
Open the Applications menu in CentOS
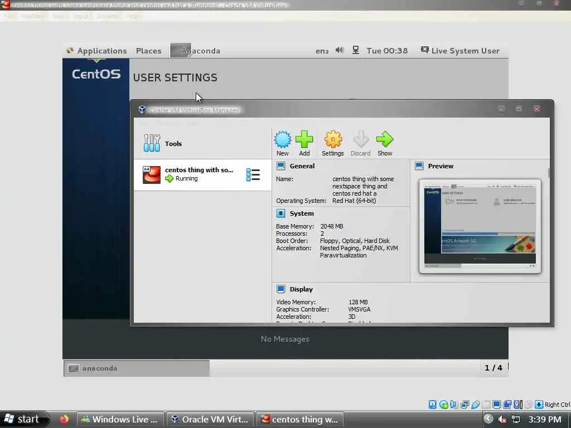[x=97, y=51]
